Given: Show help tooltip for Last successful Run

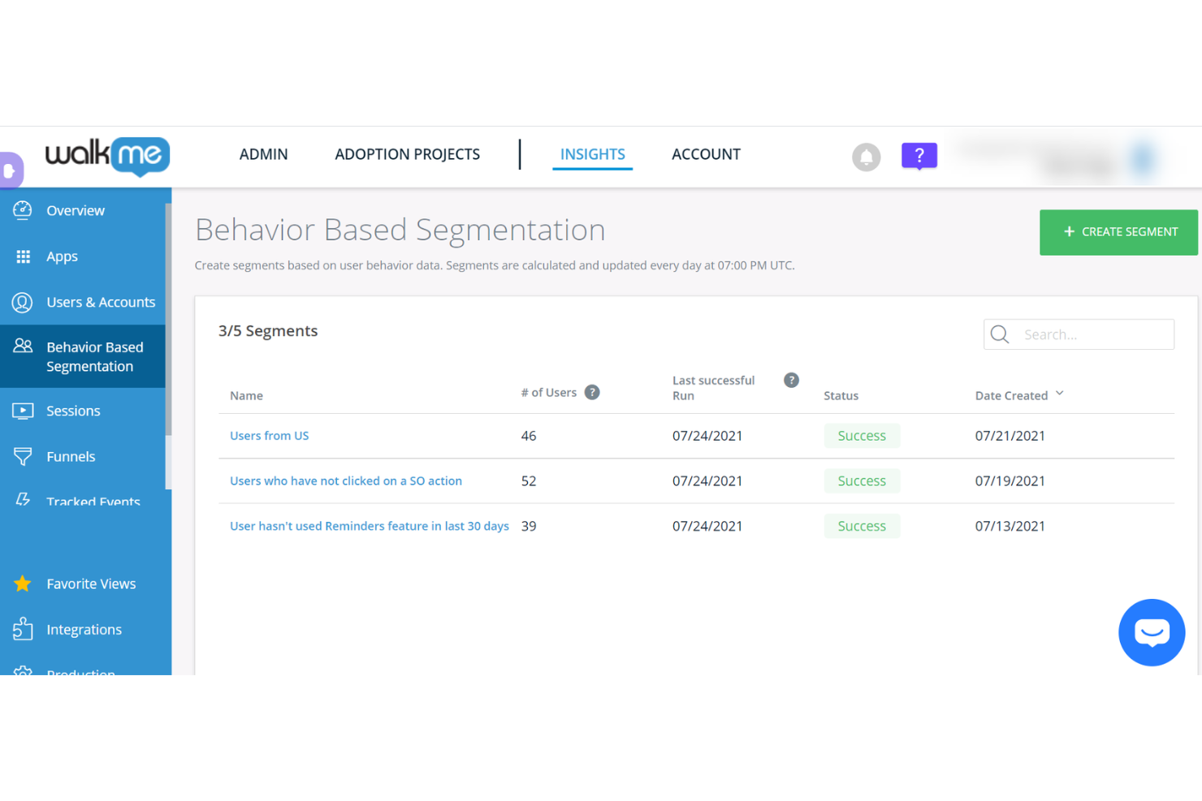Looking at the screenshot, I should point(791,380).
